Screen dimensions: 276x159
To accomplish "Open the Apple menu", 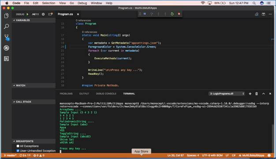I will [7, 3].
